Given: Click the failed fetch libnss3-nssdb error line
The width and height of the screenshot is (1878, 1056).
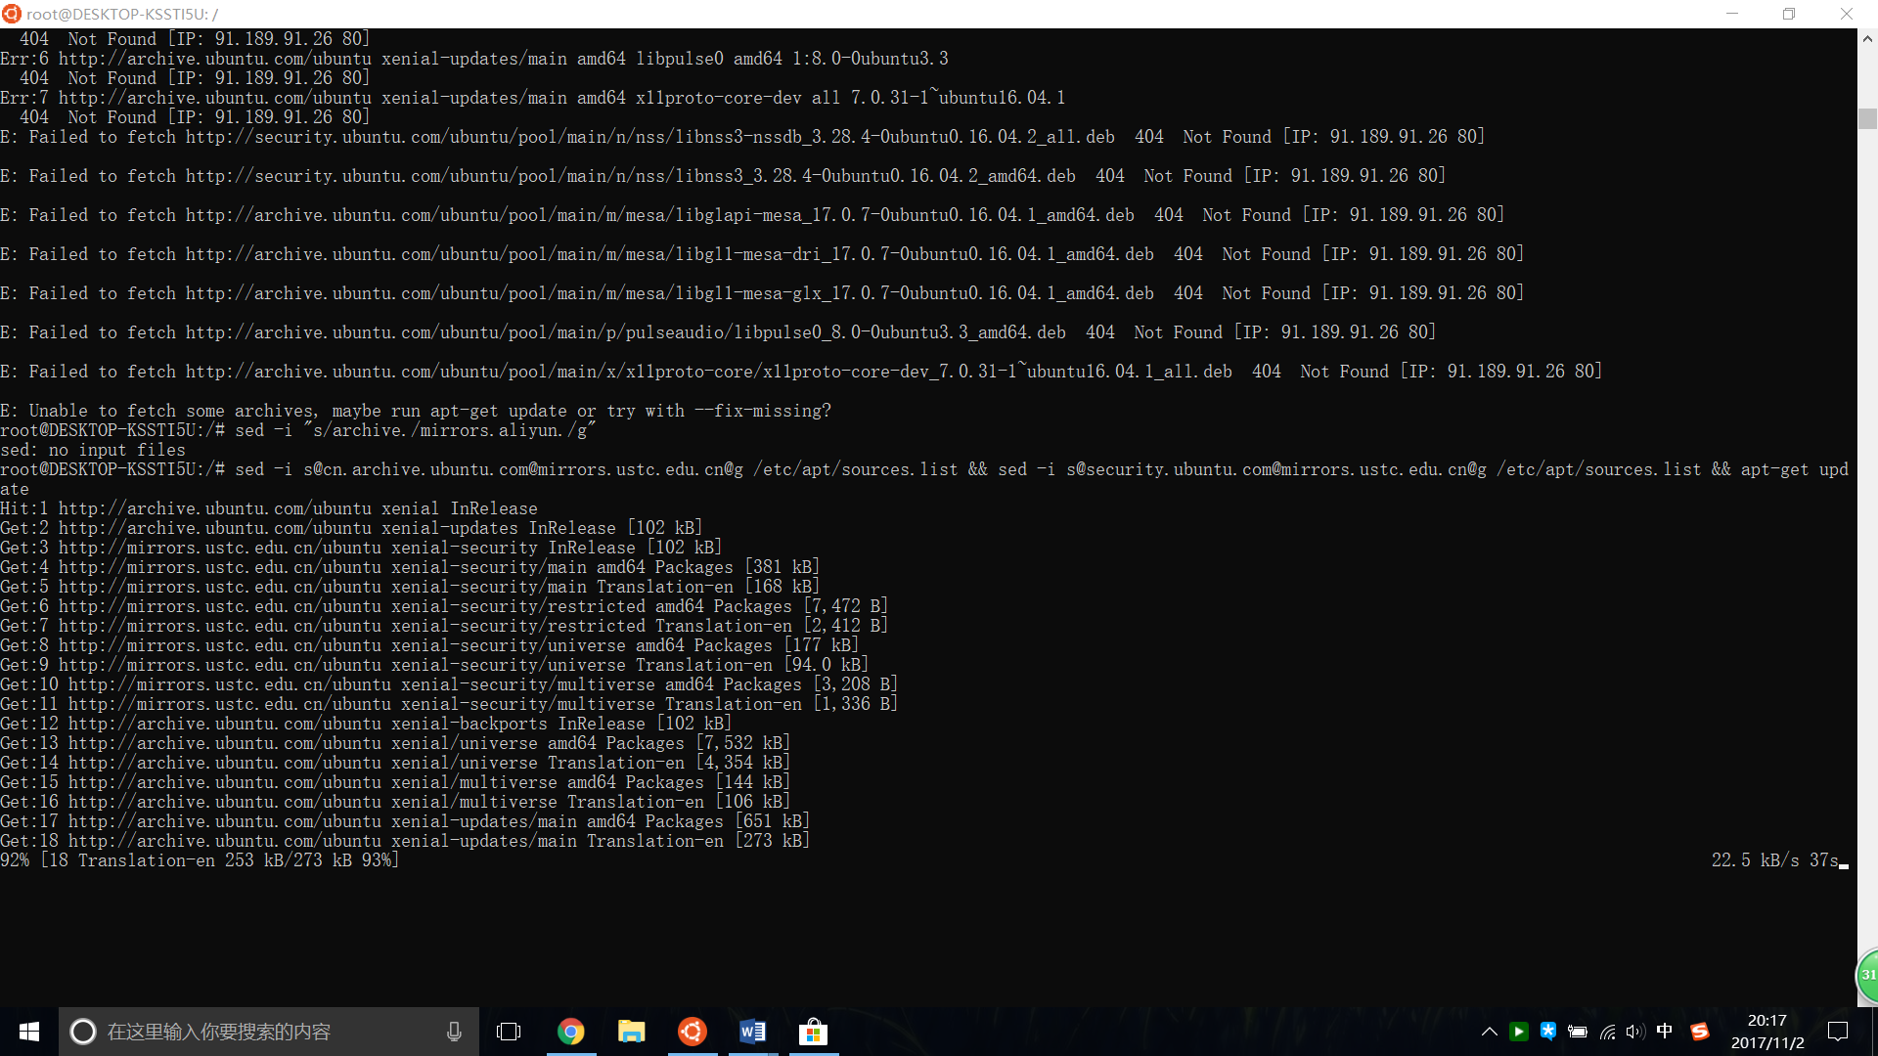Looking at the screenshot, I should pos(742,137).
